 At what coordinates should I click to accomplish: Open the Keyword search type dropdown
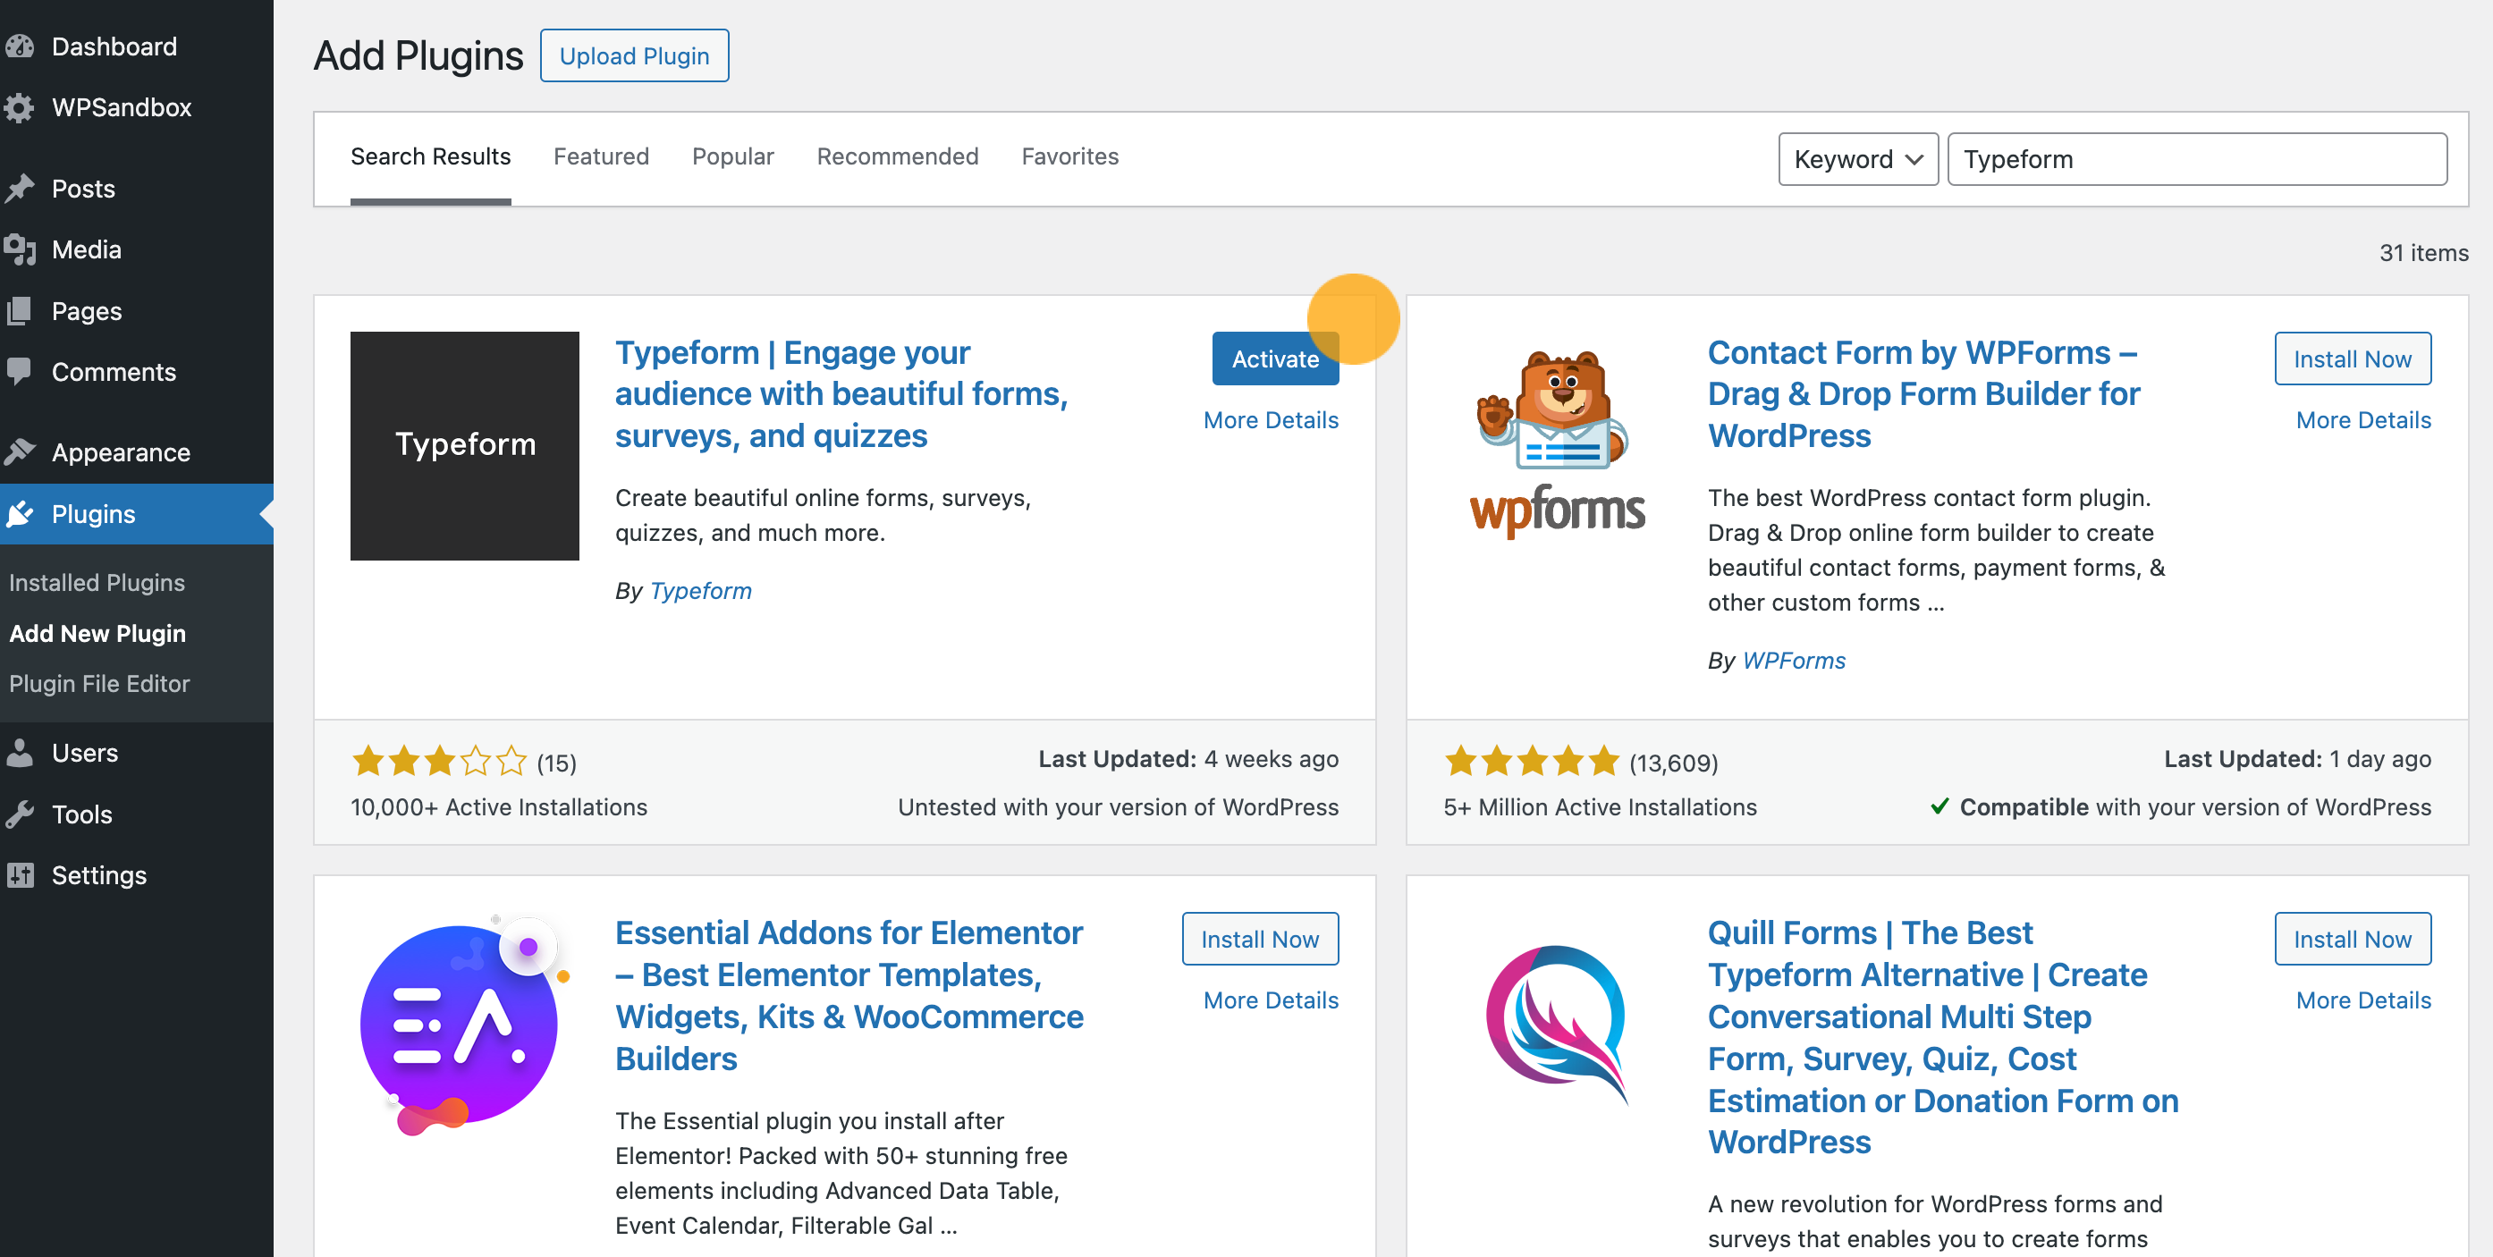tap(1857, 160)
